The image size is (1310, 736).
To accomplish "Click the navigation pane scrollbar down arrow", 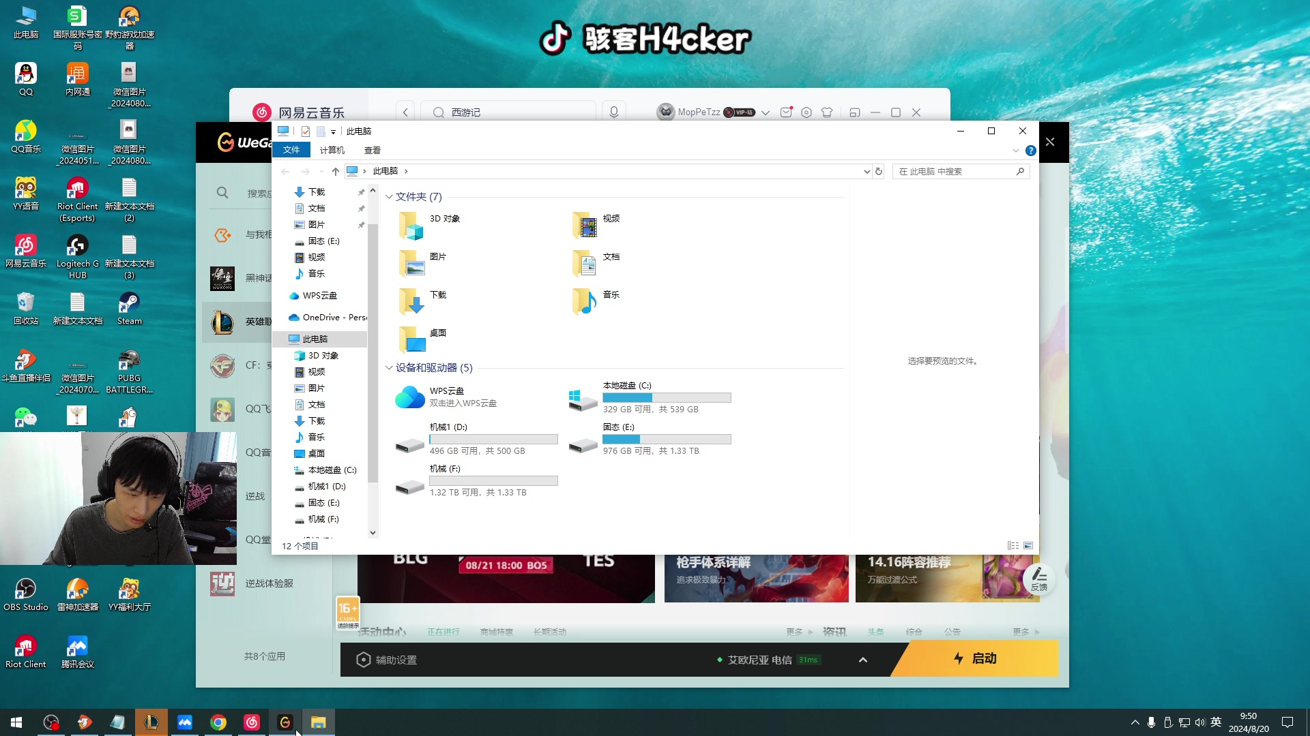I will click(x=373, y=533).
